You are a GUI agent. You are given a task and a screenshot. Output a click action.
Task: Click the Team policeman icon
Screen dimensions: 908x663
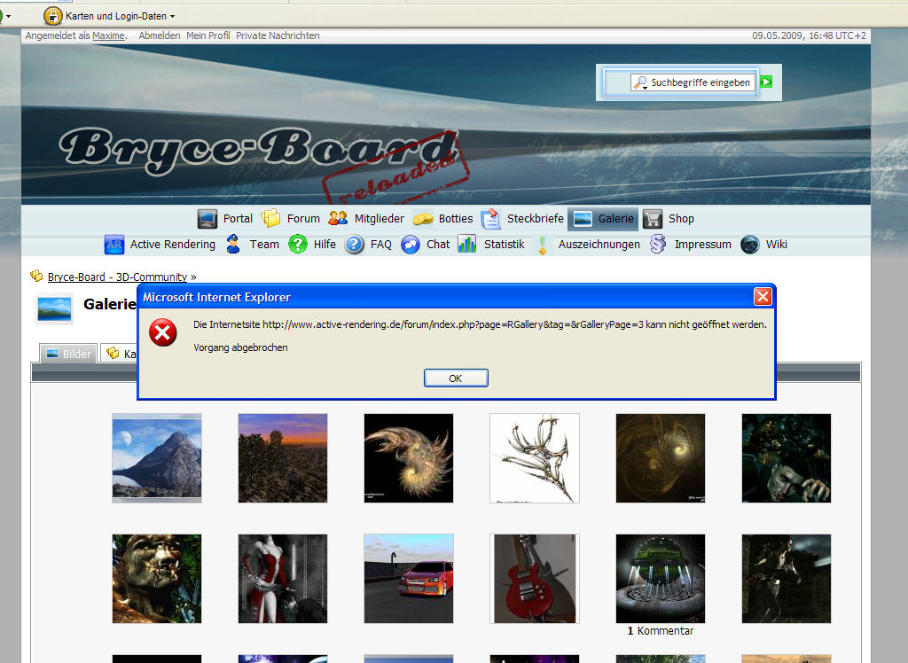tap(233, 245)
